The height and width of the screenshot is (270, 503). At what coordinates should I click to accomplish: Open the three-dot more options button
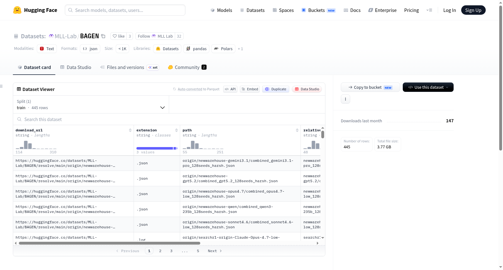(x=345, y=99)
